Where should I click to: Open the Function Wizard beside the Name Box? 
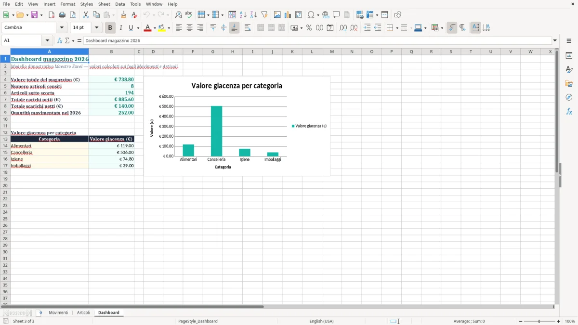click(x=60, y=40)
